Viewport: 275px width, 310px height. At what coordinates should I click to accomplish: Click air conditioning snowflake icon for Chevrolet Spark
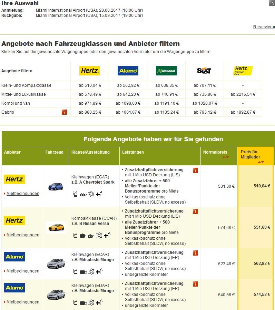[x=91, y=194]
